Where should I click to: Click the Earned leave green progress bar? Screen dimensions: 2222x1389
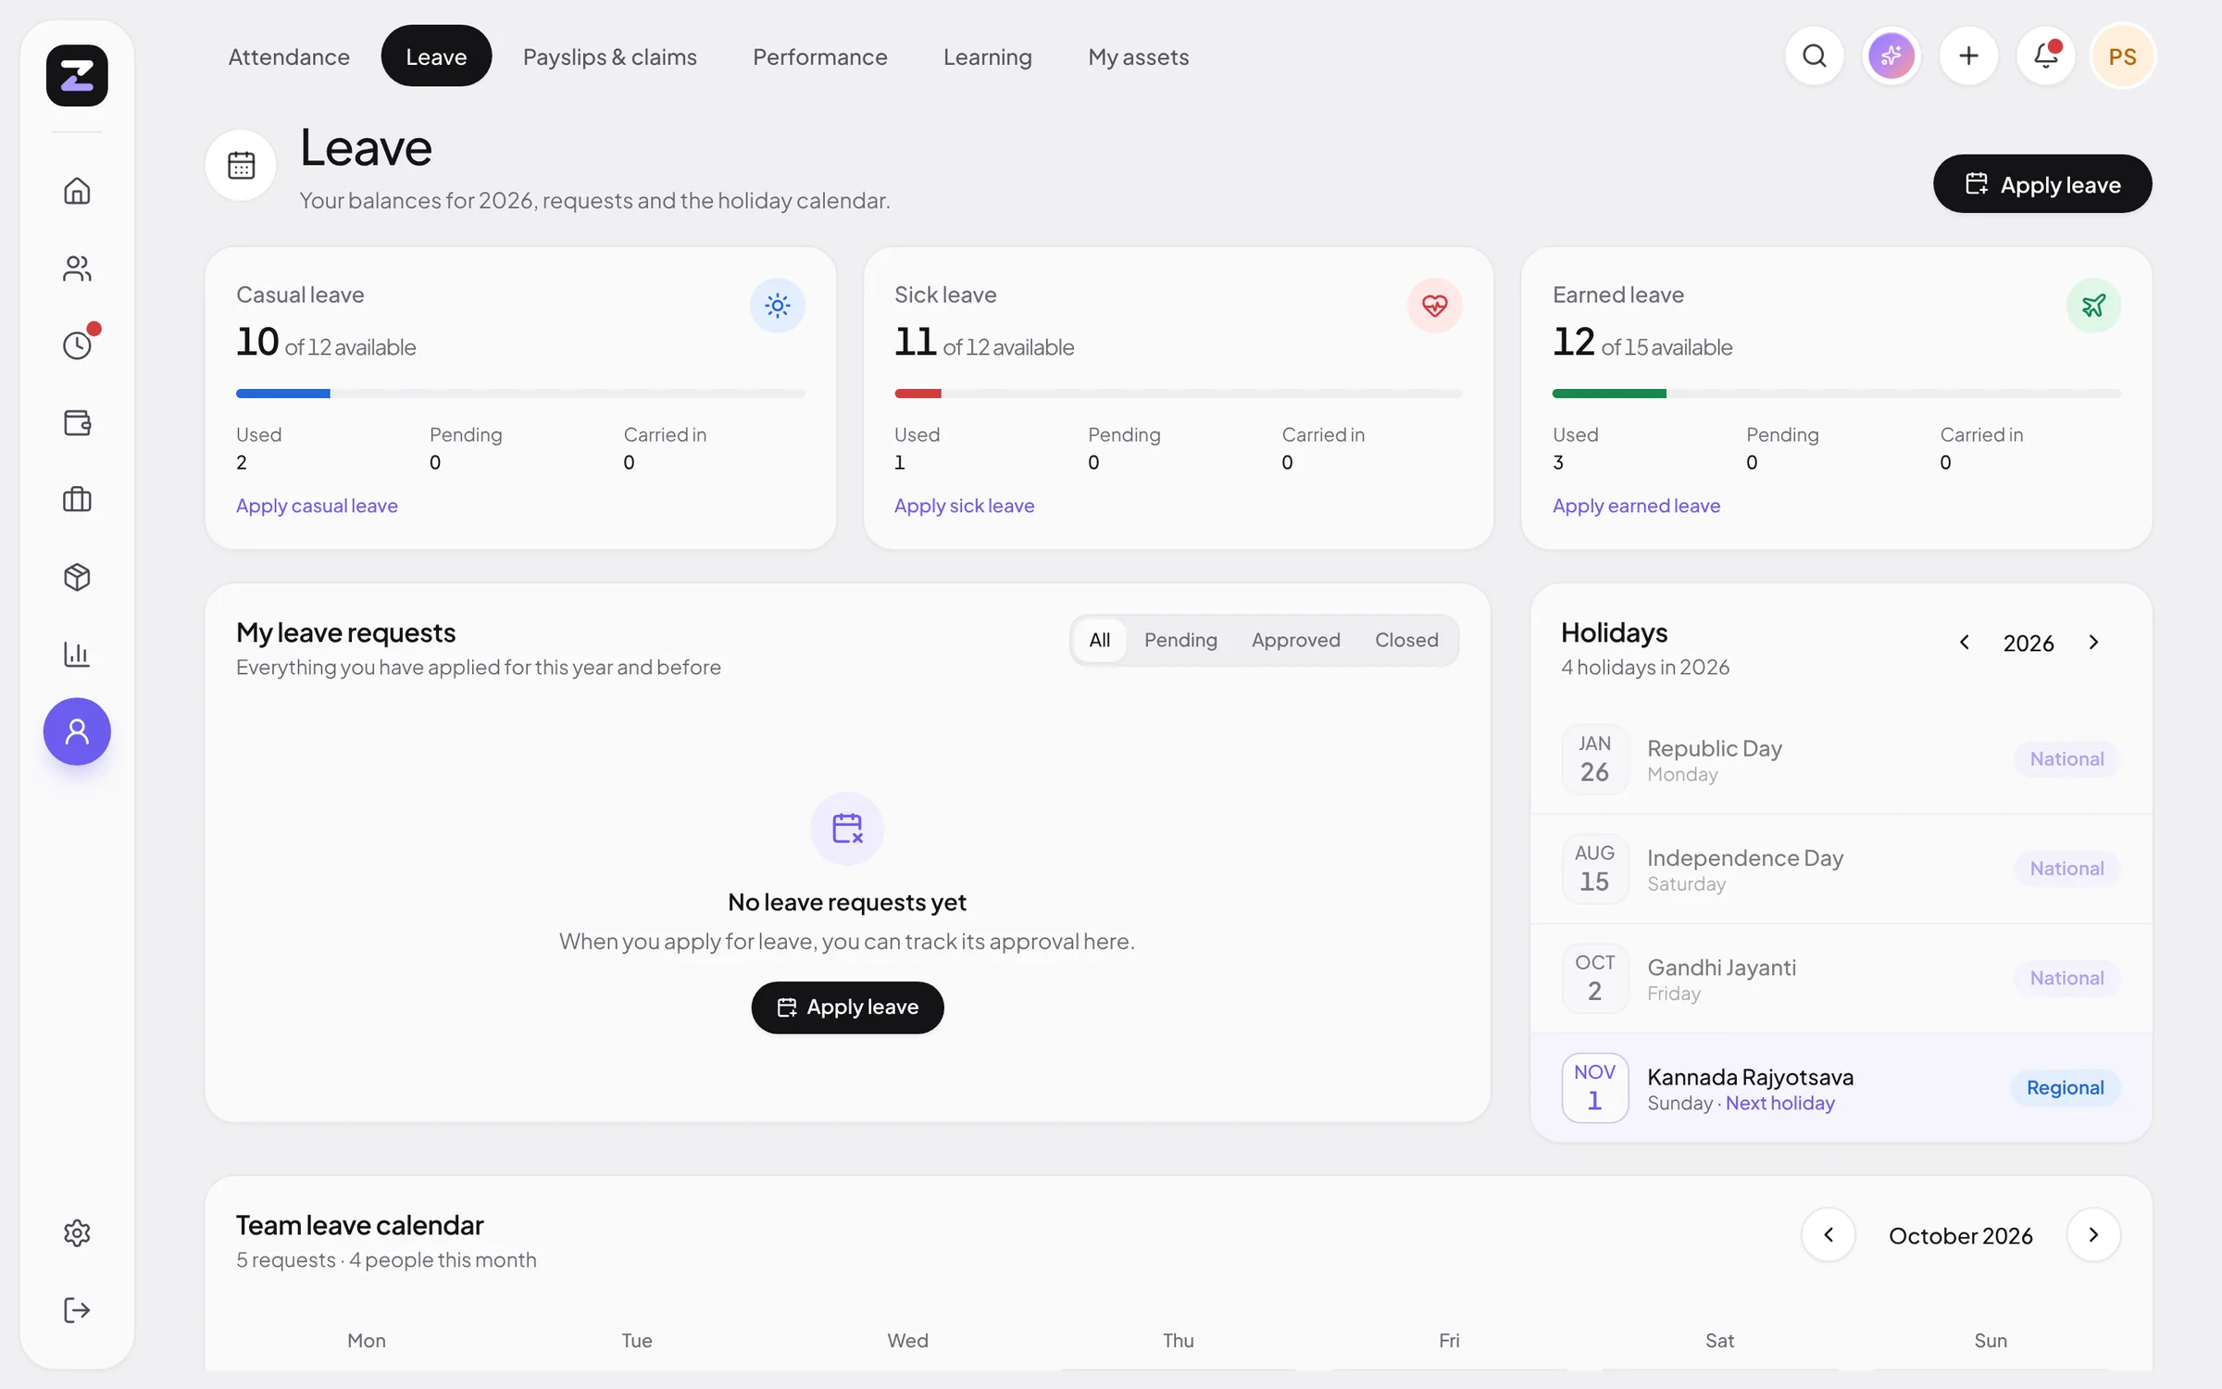[1837, 394]
